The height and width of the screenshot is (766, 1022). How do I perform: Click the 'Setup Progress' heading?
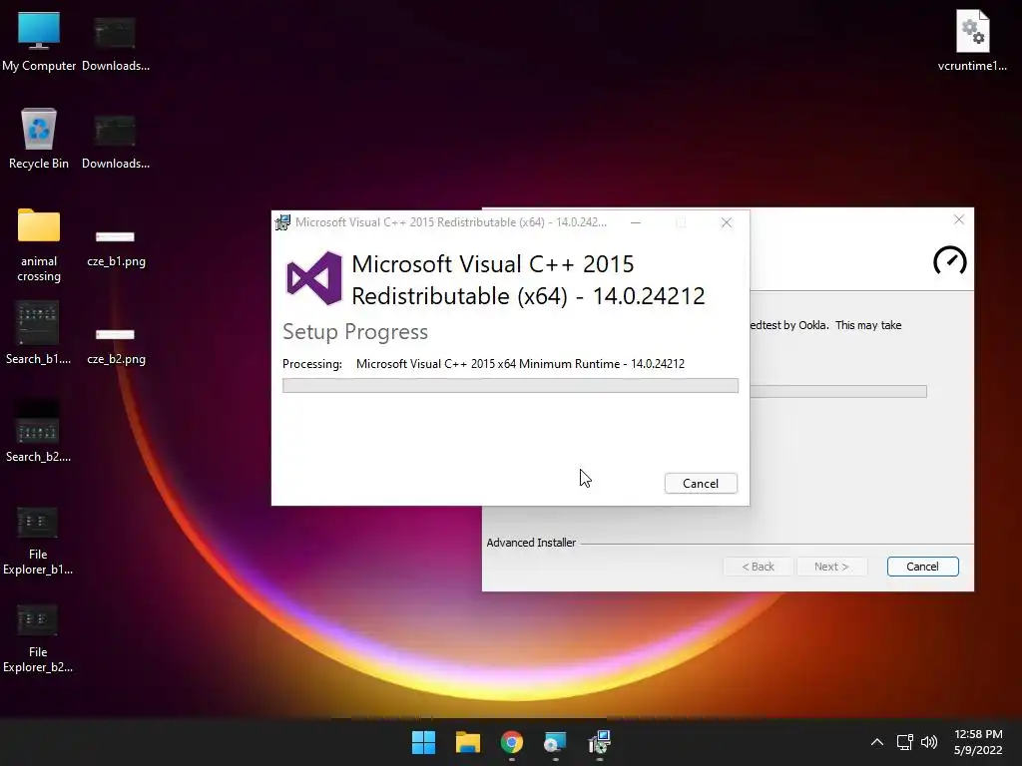(355, 331)
